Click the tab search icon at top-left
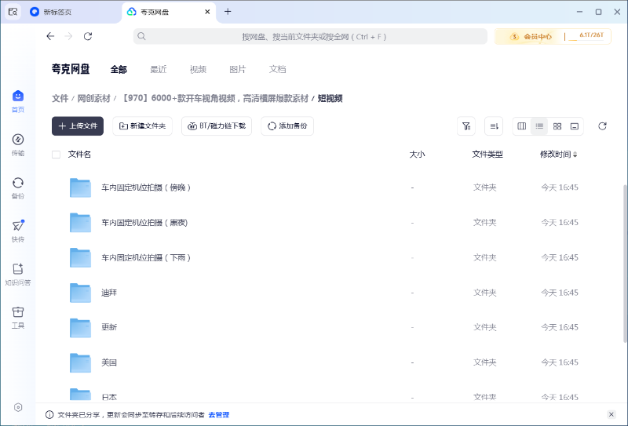This screenshot has width=628, height=426. [13, 12]
